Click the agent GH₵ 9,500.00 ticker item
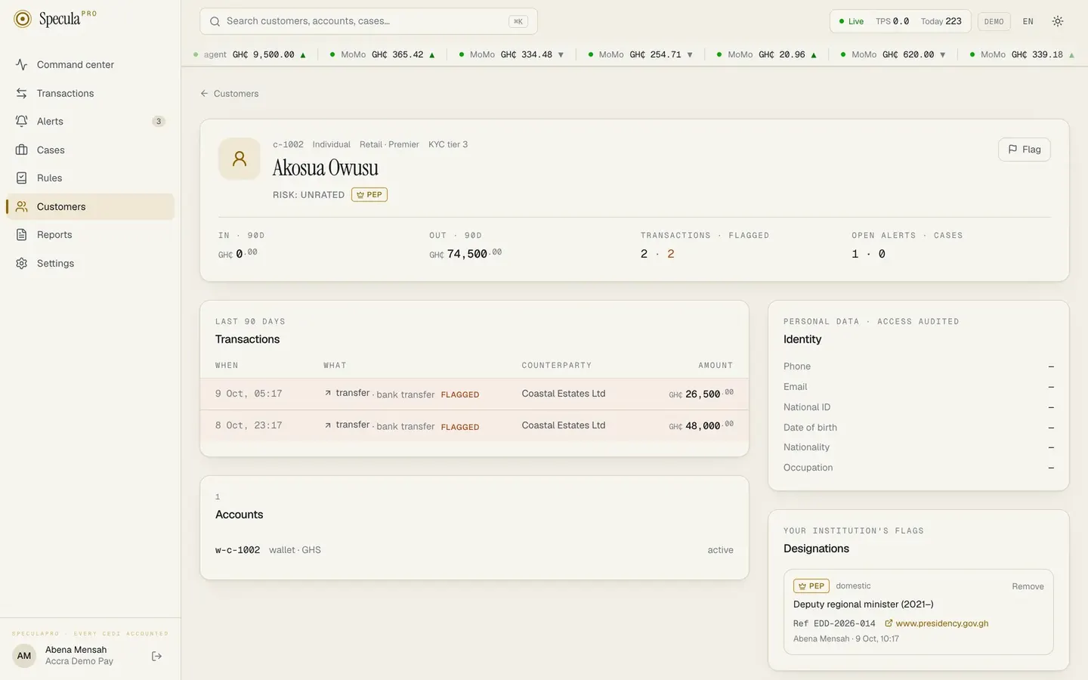 pos(250,54)
